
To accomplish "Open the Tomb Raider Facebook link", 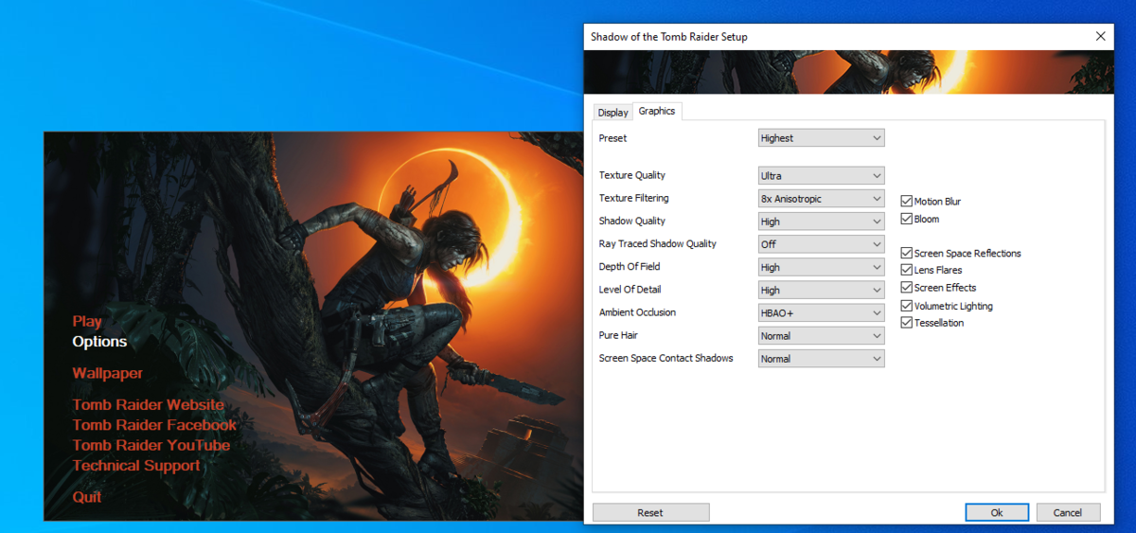I will pos(154,425).
